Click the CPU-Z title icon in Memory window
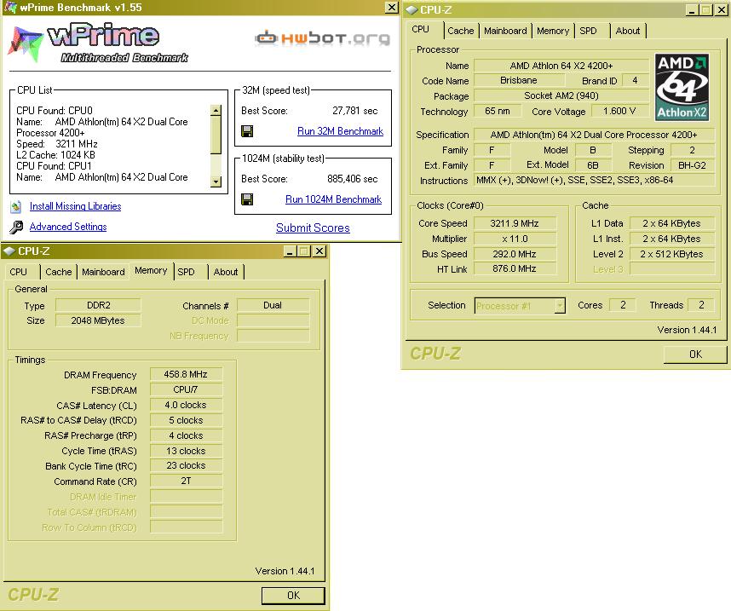Viewport: 731px width, 611px height. point(9,251)
